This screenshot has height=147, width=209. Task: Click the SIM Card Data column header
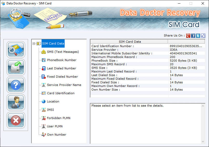(x=129, y=42)
